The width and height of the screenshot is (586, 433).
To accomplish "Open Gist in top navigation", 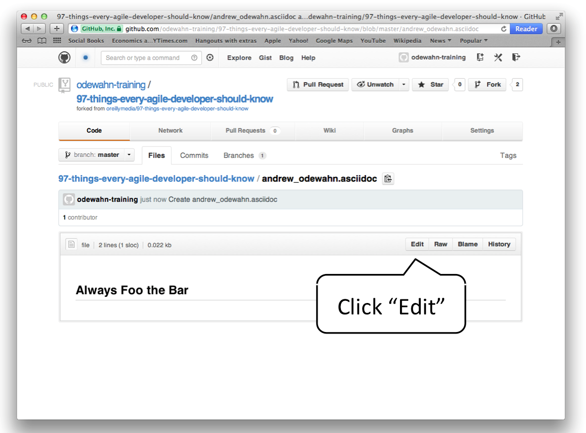I will 265,58.
